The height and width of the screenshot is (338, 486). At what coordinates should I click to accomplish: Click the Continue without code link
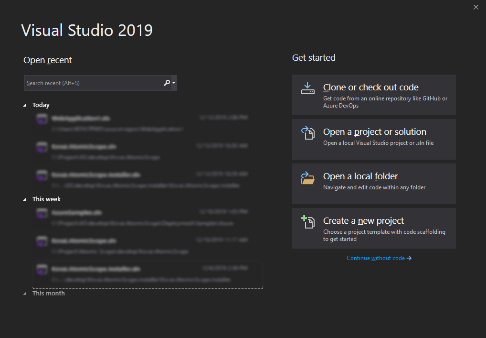(379, 258)
